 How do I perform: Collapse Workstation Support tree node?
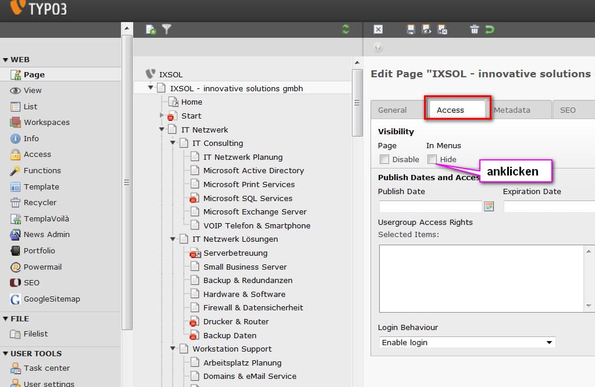173,348
